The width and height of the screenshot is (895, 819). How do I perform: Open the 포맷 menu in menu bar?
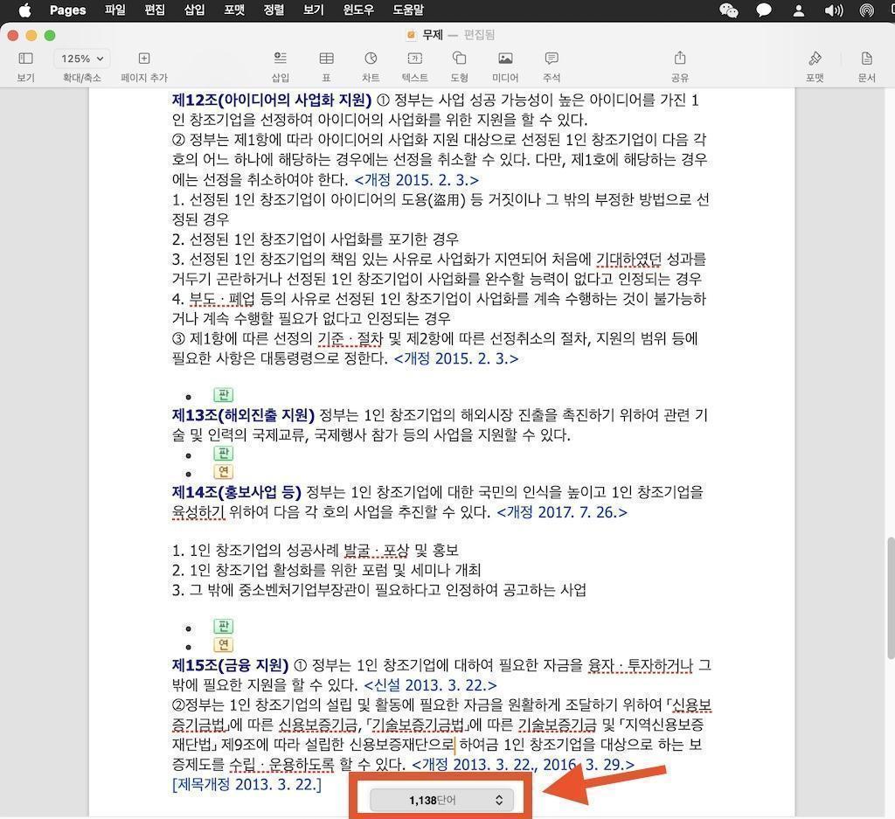pyautogui.click(x=234, y=10)
